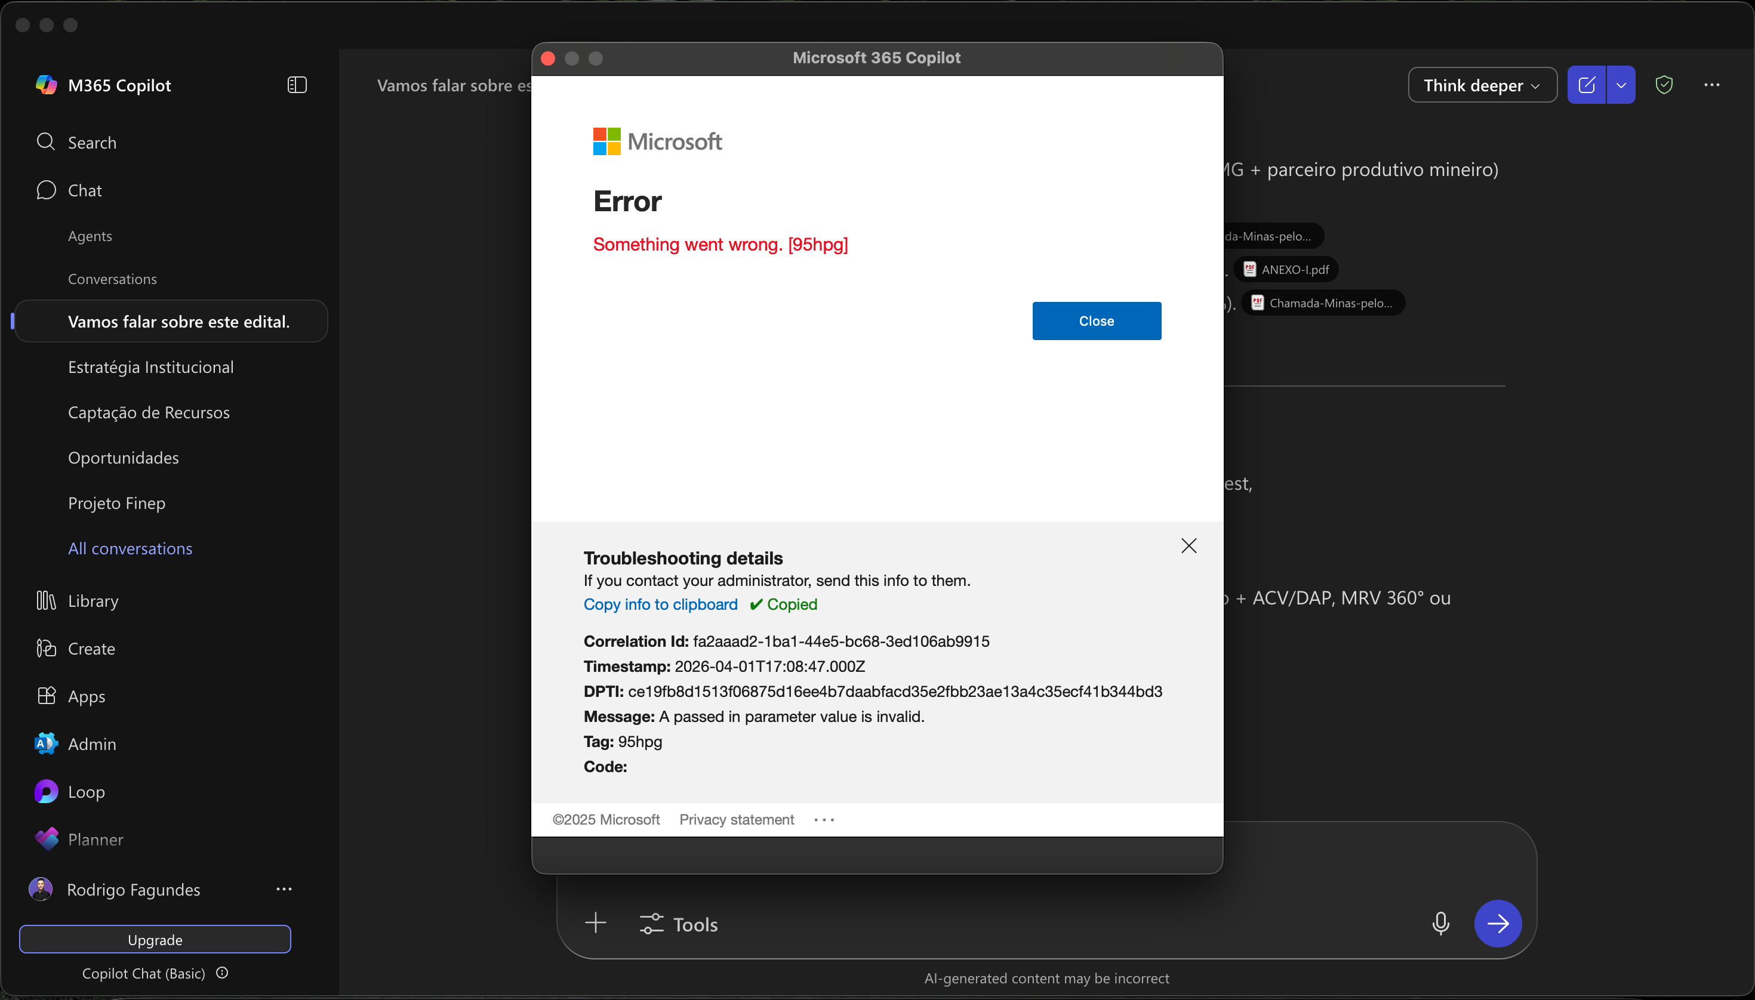Open the Create section
This screenshot has height=1000, width=1755.
[91, 649]
